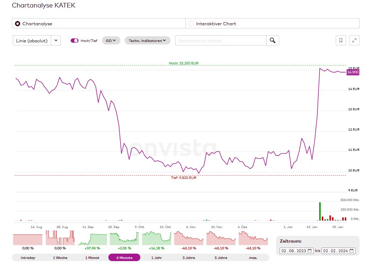378x270 pixels.
Task: Bookmark this chart view
Action: click(x=341, y=40)
